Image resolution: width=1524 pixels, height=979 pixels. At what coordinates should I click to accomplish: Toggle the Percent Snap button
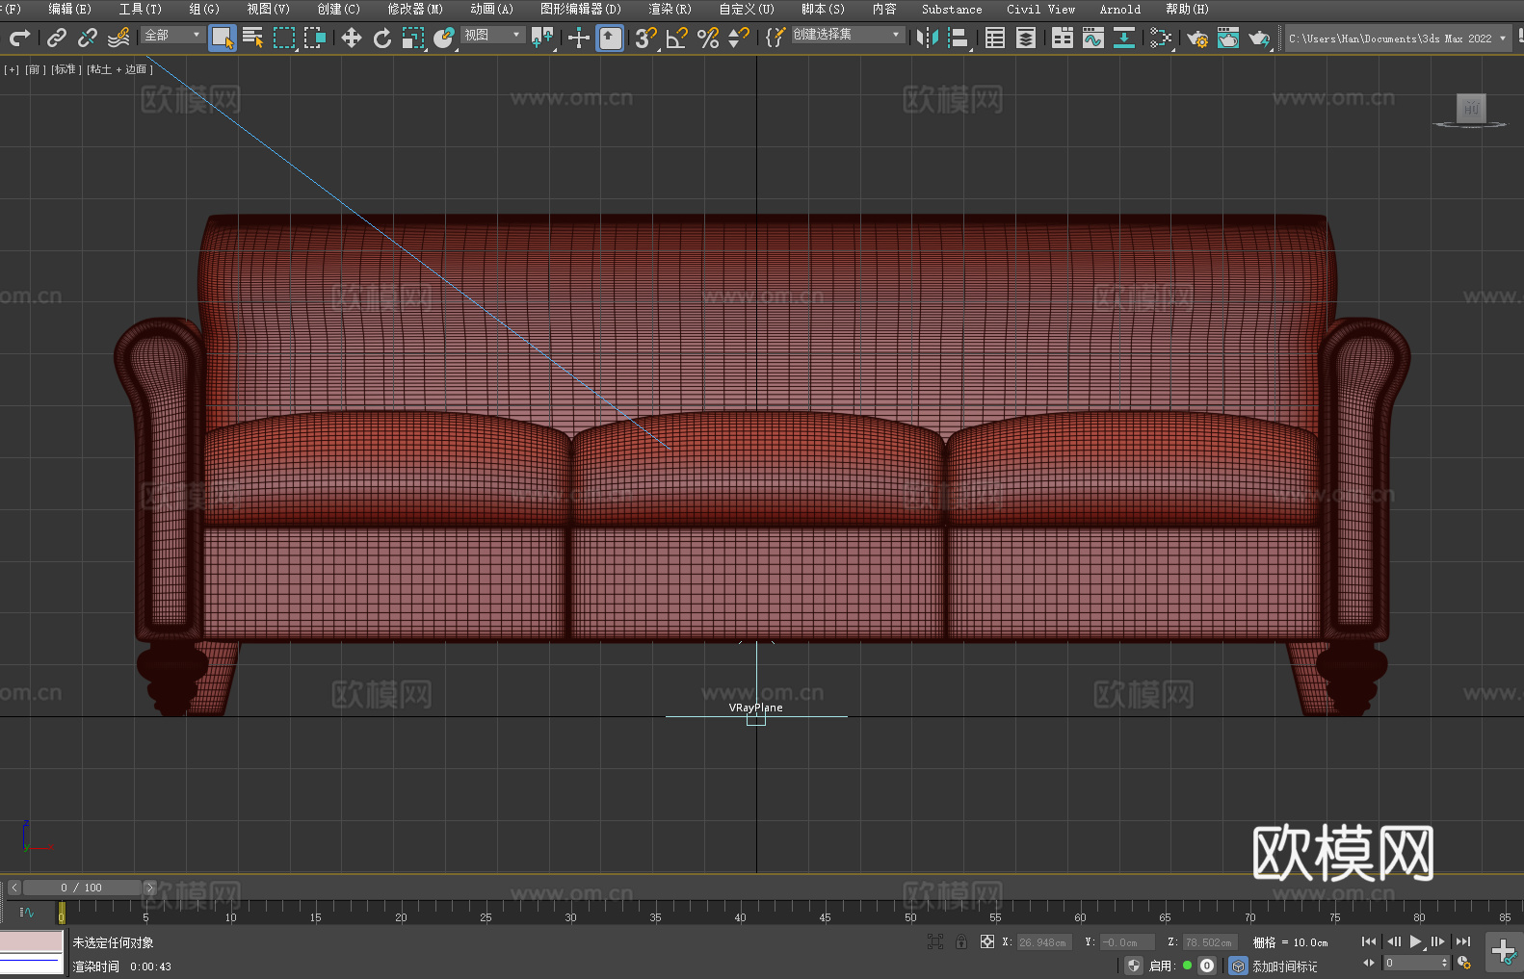(708, 38)
